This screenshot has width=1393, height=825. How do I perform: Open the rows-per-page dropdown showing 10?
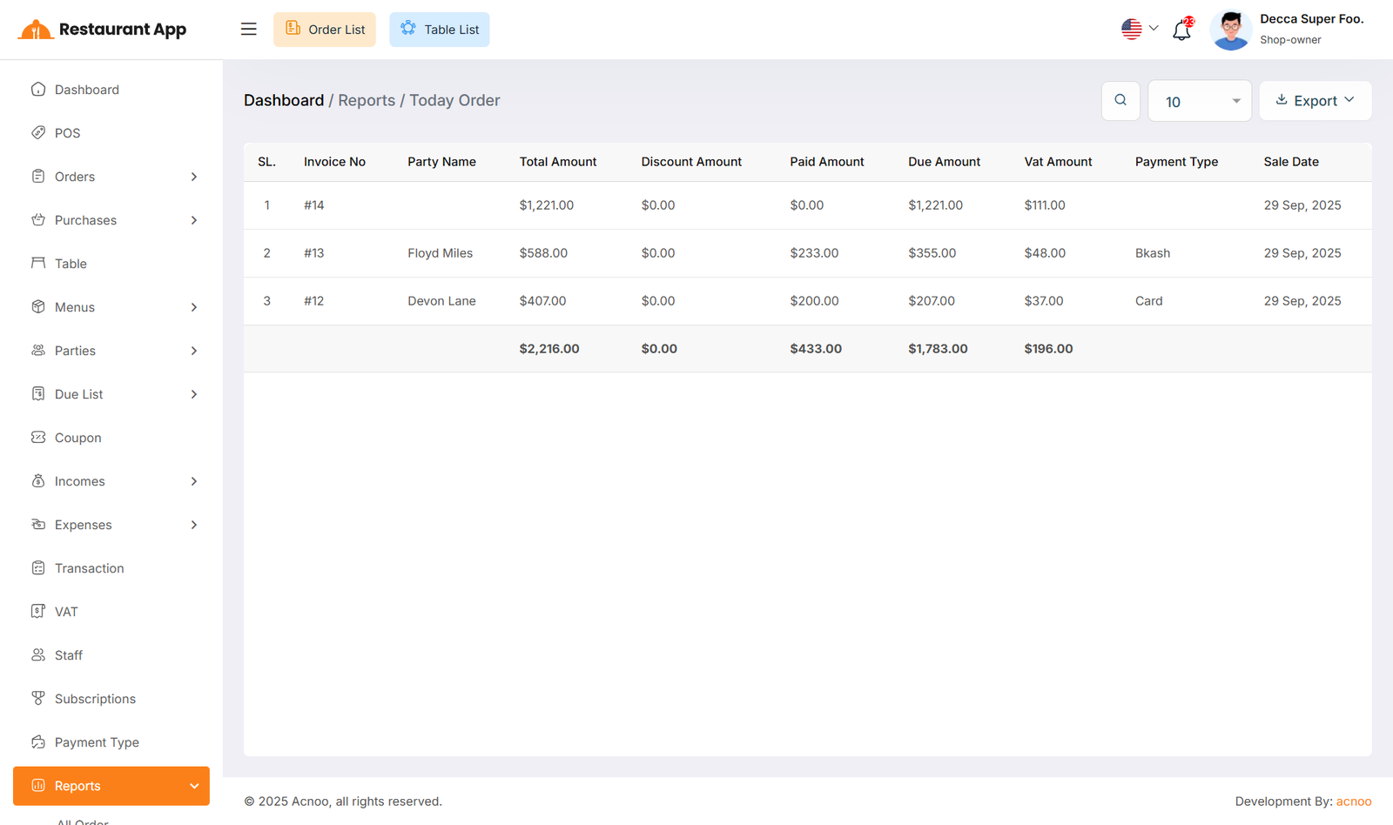tap(1200, 101)
